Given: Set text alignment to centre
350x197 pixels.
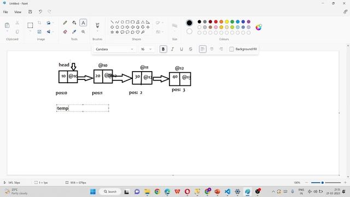Looking at the screenshot, I should pos(212,49).
